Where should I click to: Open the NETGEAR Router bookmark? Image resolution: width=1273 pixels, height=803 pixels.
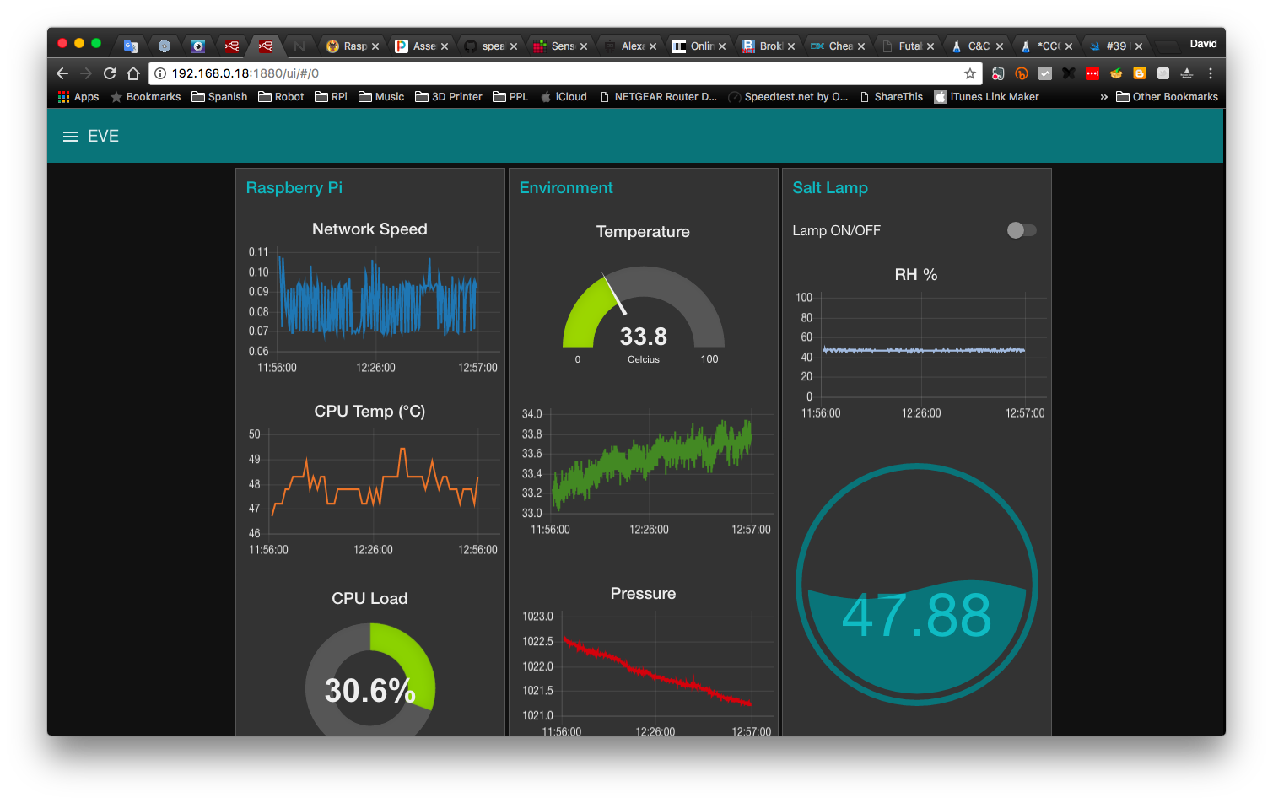coord(658,97)
